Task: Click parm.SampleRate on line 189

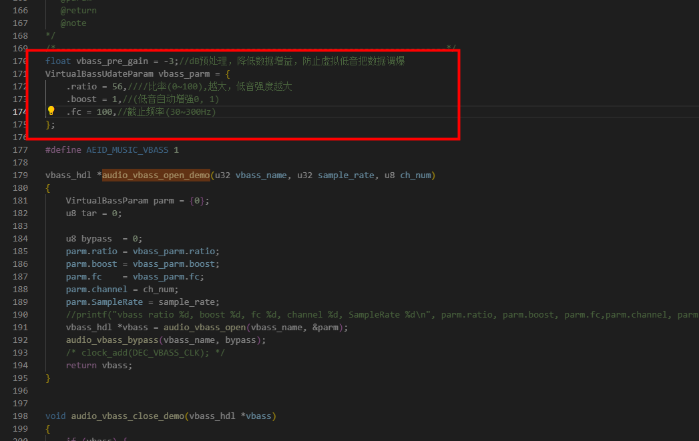Action: pos(104,302)
